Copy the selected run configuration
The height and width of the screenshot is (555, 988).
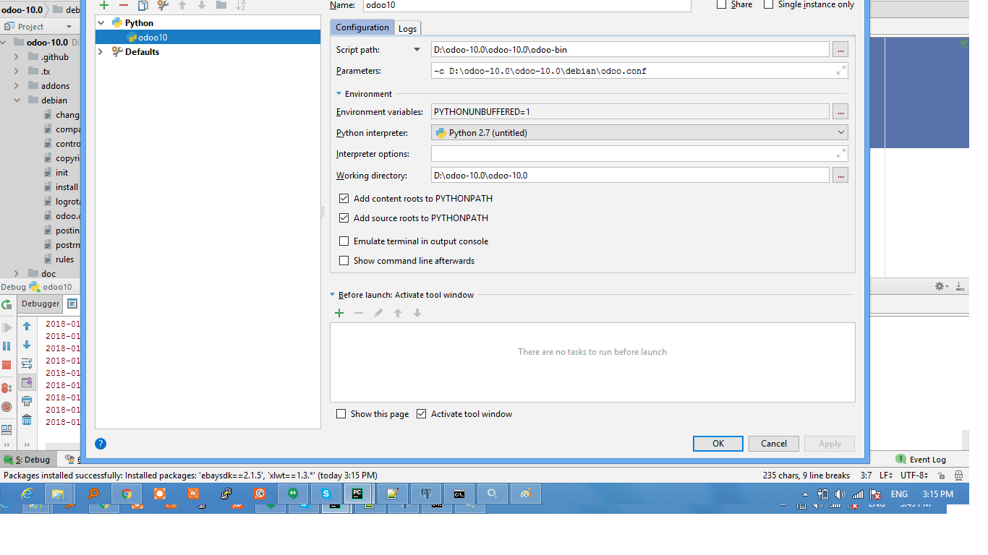(143, 5)
